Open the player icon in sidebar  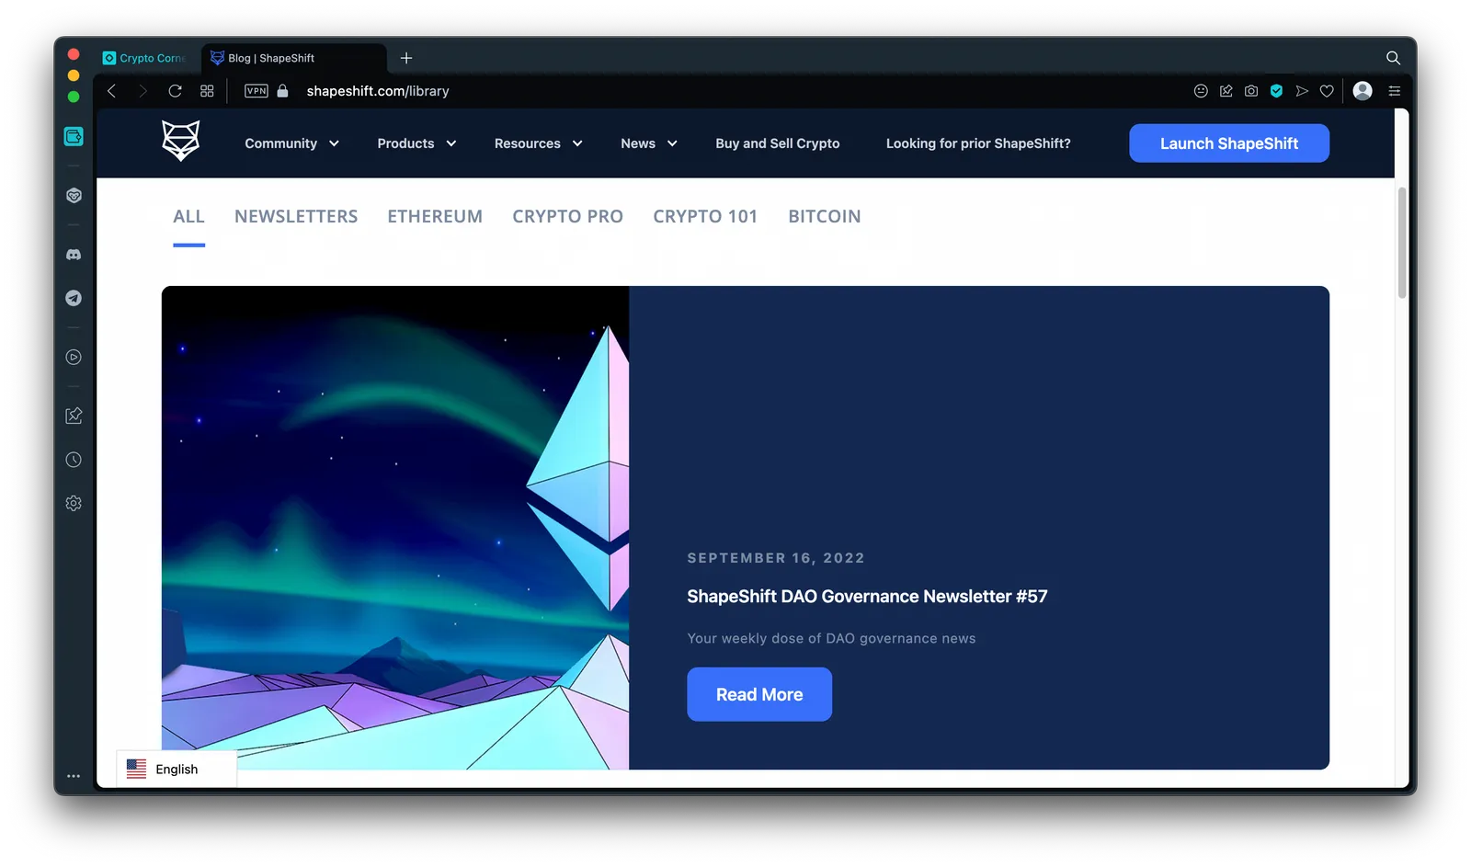(x=74, y=357)
